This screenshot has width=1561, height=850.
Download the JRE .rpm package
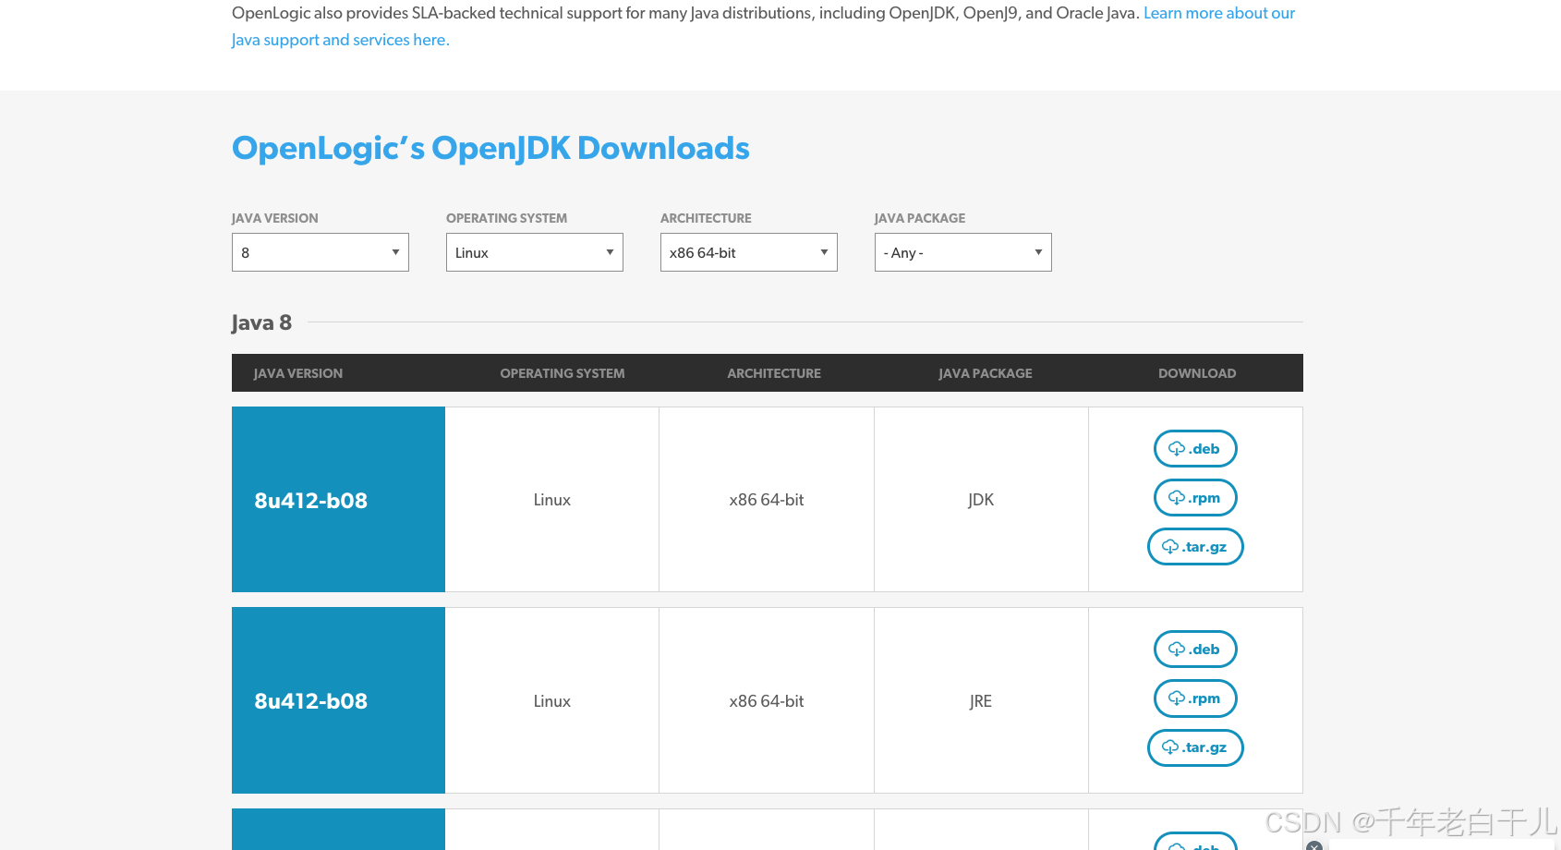tap(1195, 698)
